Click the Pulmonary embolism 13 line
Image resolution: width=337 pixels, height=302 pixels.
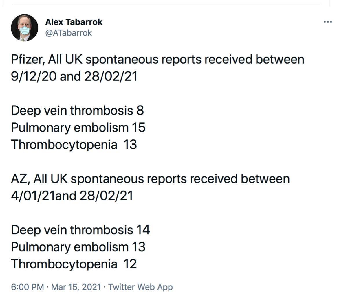pos(78,247)
